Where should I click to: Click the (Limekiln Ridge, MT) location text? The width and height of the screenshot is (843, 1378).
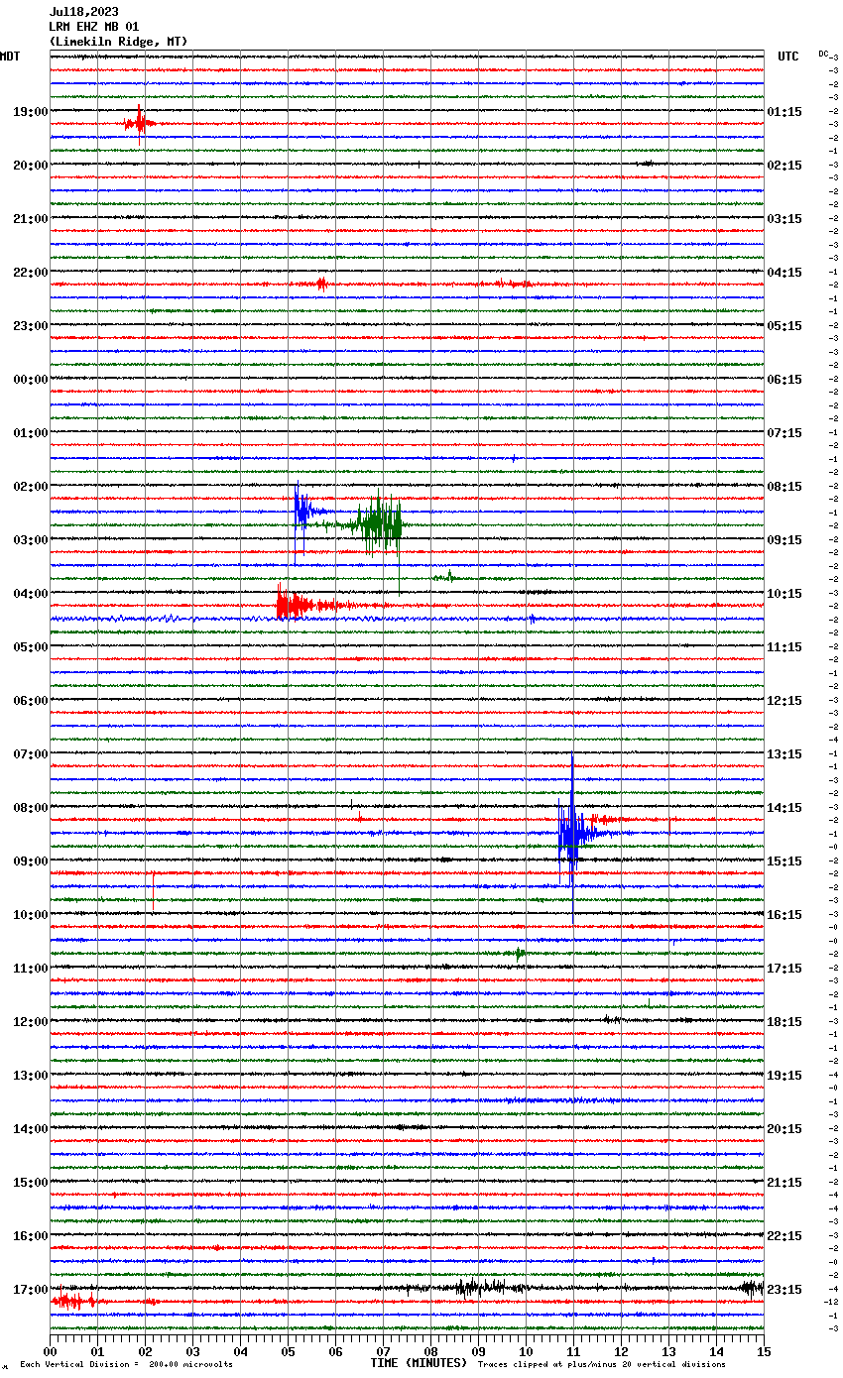tap(117, 42)
